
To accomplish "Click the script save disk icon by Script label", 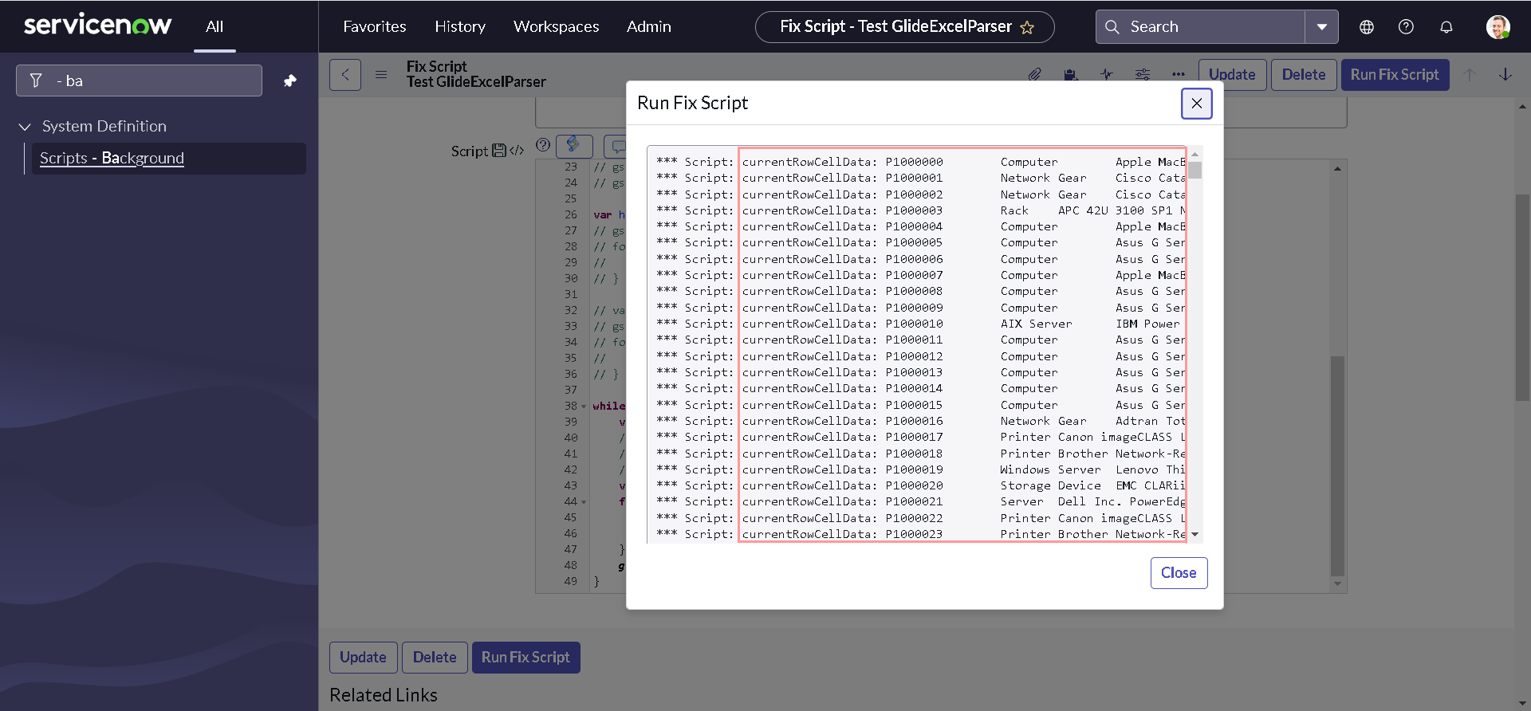I will pos(499,151).
